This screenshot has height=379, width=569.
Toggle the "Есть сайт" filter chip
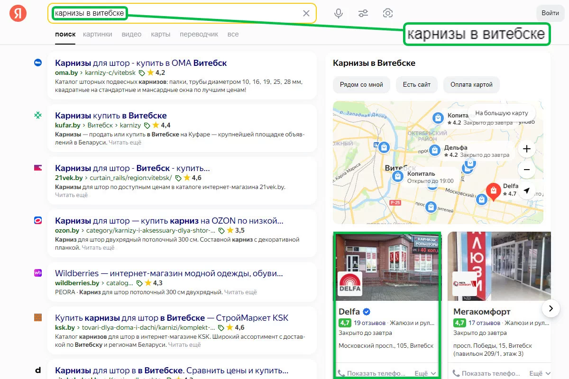click(x=417, y=85)
